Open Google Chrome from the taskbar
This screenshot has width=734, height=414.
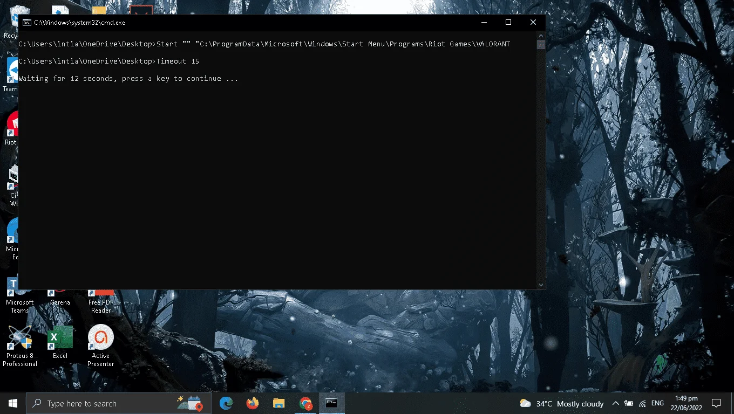click(305, 403)
